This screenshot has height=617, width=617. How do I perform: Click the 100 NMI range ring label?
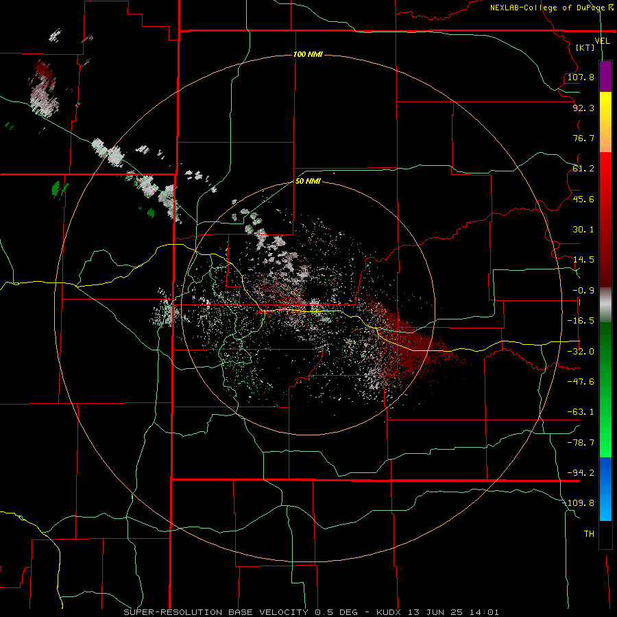(x=308, y=54)
